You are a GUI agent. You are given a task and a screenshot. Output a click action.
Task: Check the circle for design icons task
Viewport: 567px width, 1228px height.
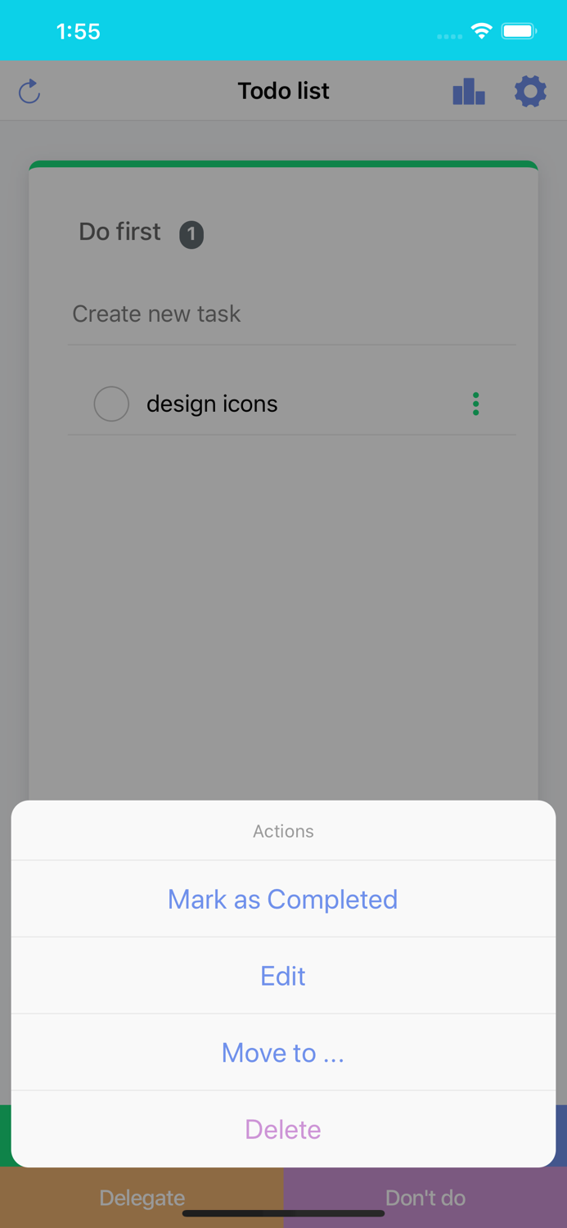[111, 404]
